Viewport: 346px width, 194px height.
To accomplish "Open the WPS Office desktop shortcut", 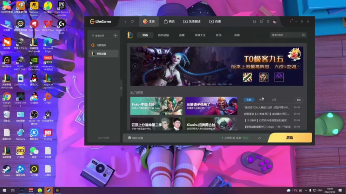I will [x=48, y=25].
